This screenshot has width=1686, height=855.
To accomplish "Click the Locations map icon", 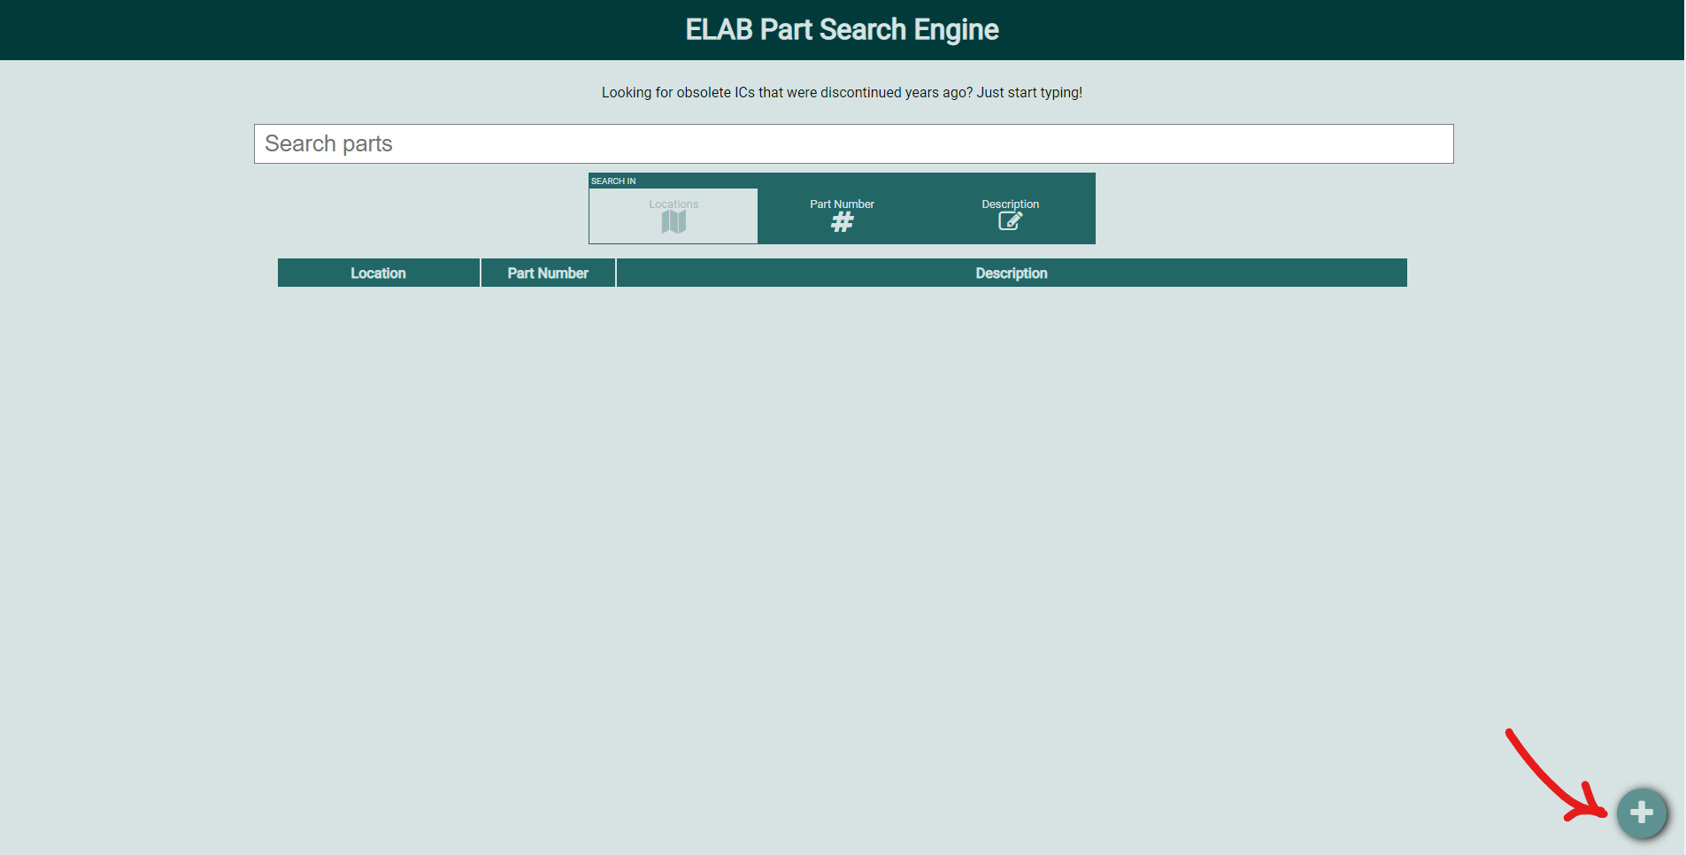I will (674, 222).
